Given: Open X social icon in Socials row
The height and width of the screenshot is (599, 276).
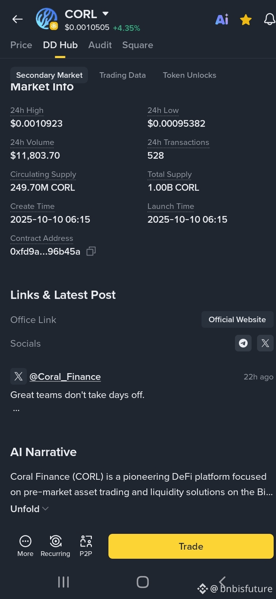Looking at the screenshot, I should pos(265,343).
